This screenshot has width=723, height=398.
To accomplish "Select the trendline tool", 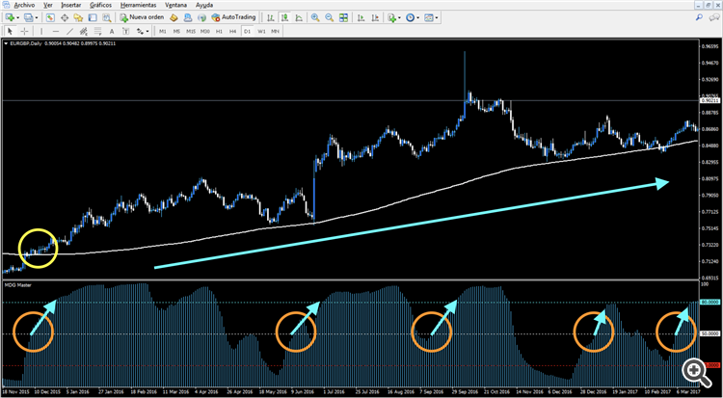I will [x=69, y=31].
